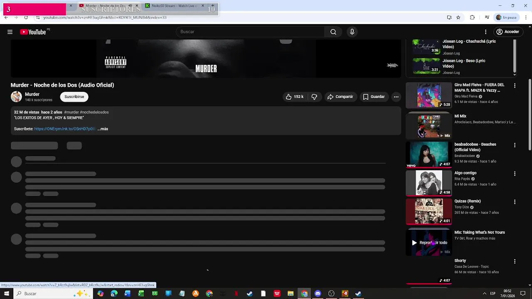Open options for Algo contigo video

[515, 174]
